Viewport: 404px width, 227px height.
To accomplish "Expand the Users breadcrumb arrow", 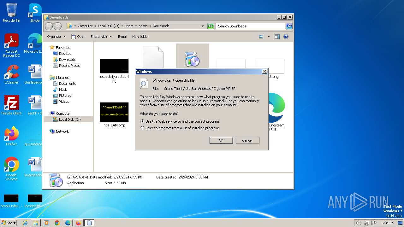I will pyautogui.click(x=136, y=26).
